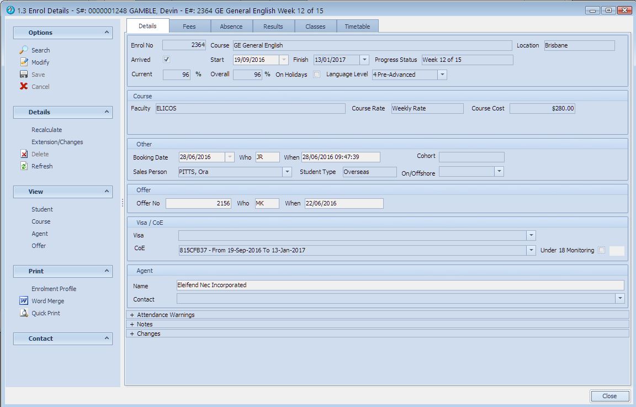Click the Search magnifier icon

click(x=24, y=50)
